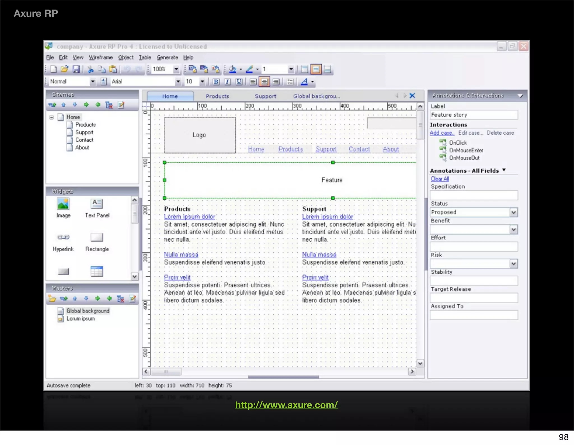Save the project with the floppy disk icon
The image size is (574, 445).
click(x=76, y=69)
